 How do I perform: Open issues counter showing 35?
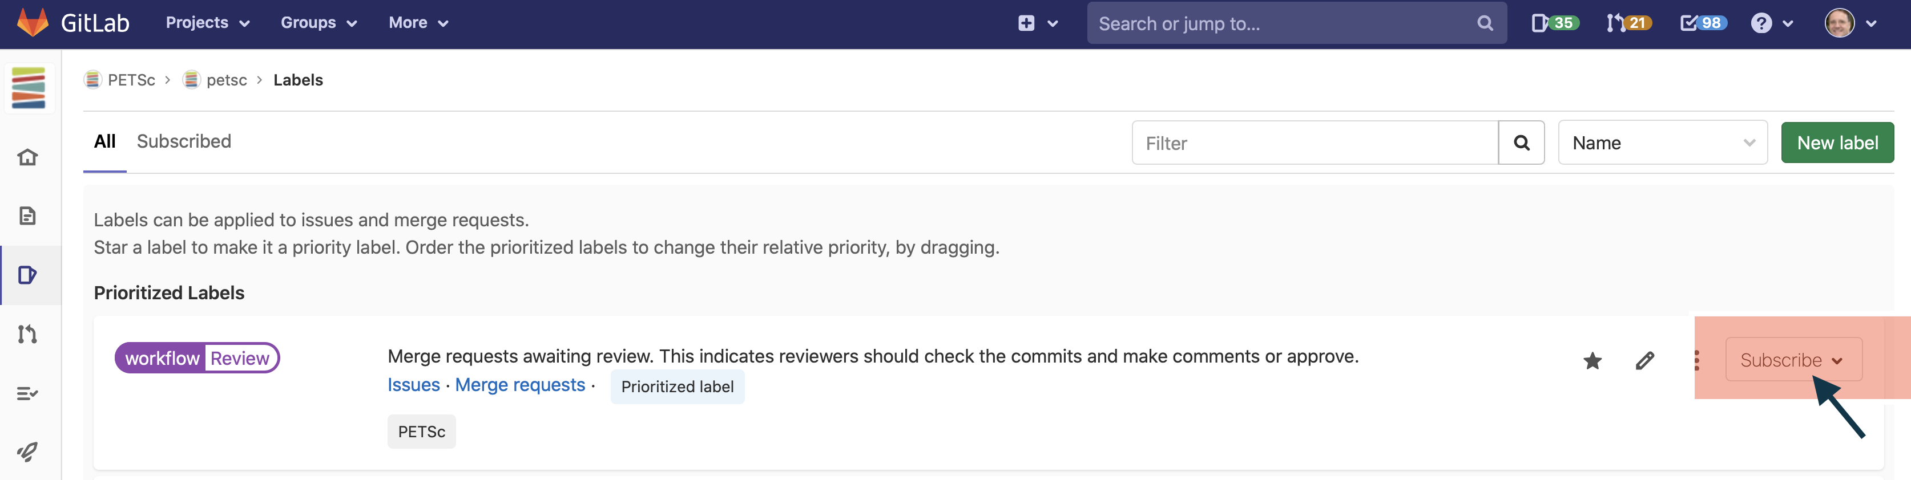tap(1555, 23)
